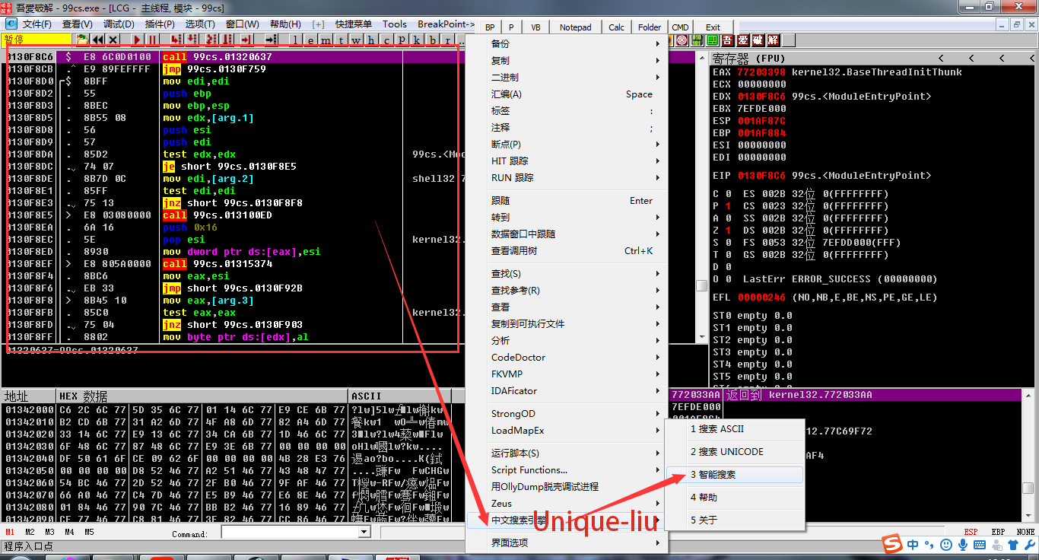1039x560 pixels.
Task: Click the execute till return icon
Action: pos(246,40)
